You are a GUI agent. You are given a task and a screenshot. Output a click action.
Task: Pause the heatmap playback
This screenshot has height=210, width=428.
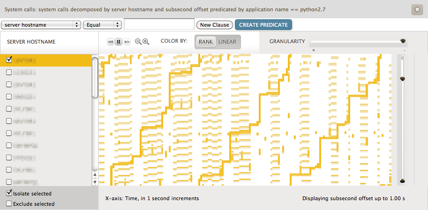coord(119,42)
